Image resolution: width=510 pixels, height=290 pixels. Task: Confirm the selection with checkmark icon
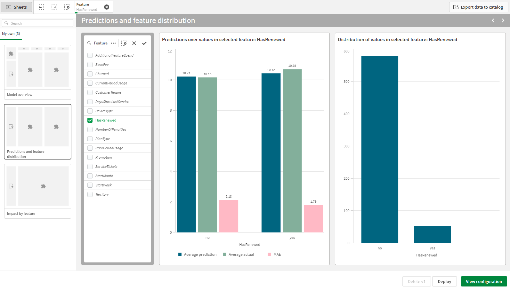click(x=144, y=43)
